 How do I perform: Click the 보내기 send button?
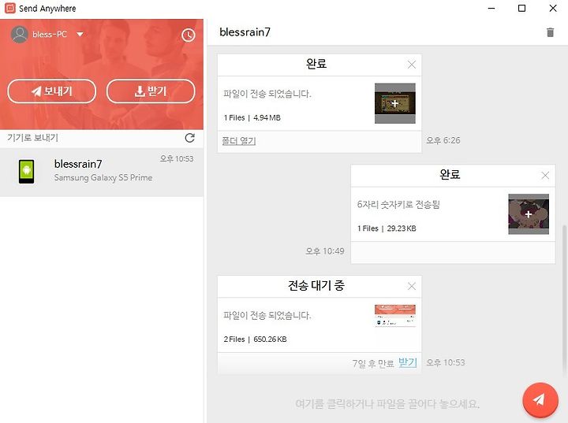(x=52, y=91)
